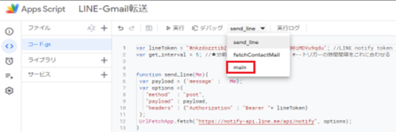Click the ファイル section header

tap(39, 28)
